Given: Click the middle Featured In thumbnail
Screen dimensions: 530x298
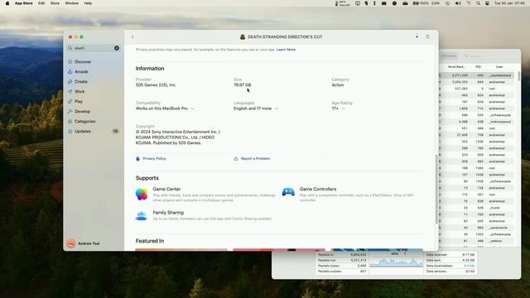Looking at the screenshot, I should tap(279, 250).
